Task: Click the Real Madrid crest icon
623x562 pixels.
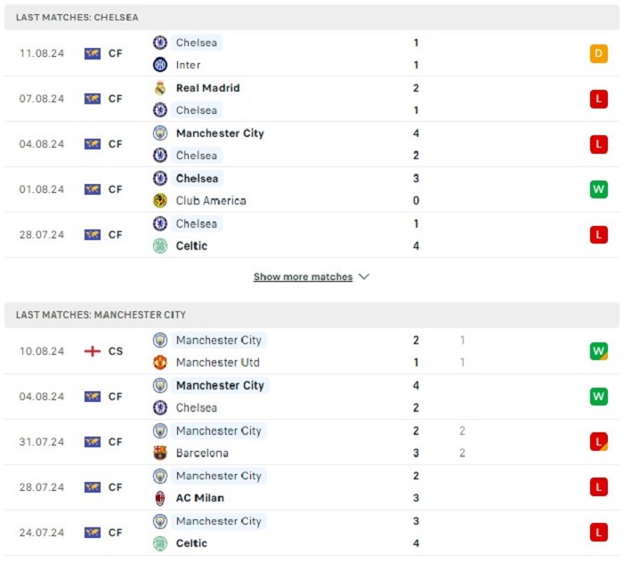Action: (x=159, y=88)
